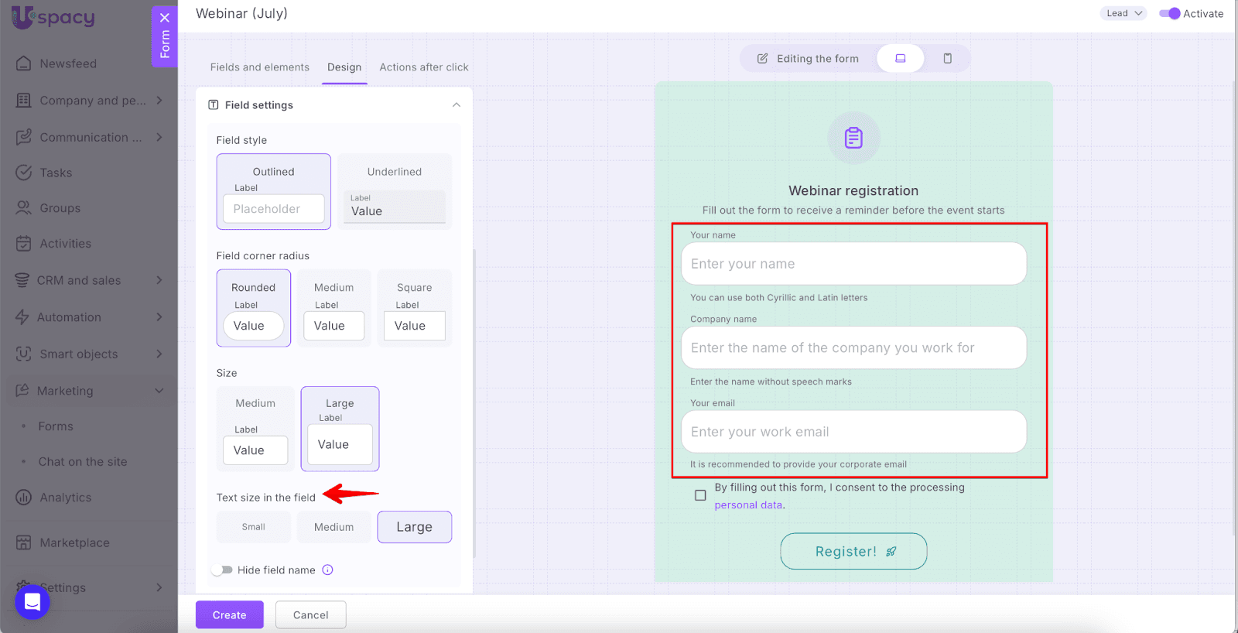Enable the Hide field name toggle
This screenshot has height=633, width=1238.
[223, 570]
